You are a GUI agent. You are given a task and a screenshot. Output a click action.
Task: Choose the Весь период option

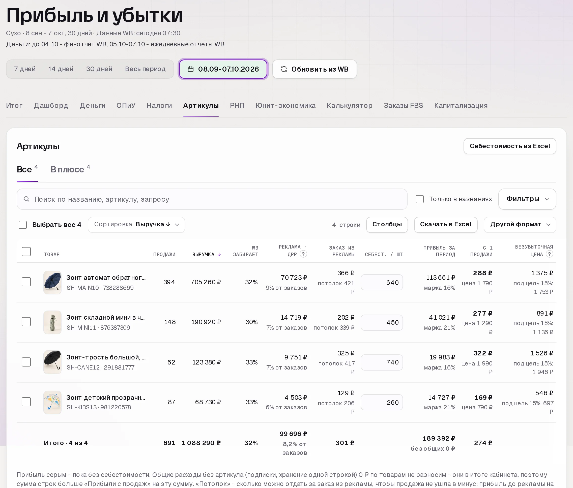click(x=145, y=69)
